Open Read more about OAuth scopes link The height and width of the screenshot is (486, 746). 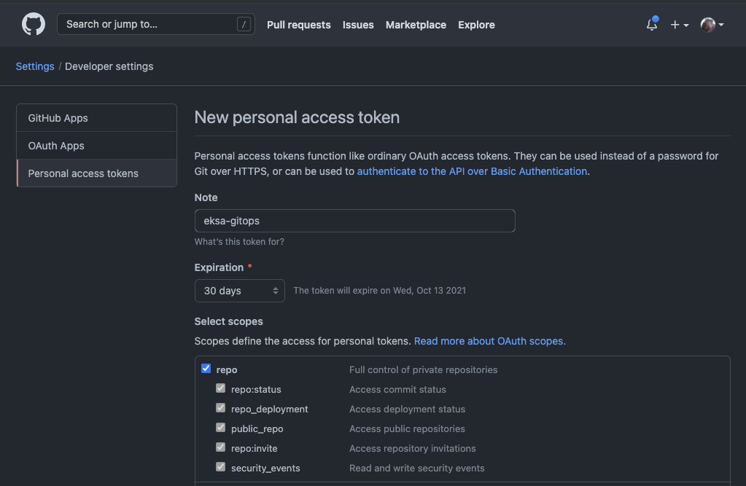coord(489,341)
